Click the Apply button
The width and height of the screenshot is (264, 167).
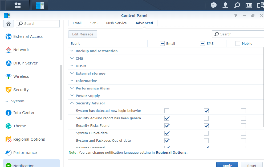[227, 165]
